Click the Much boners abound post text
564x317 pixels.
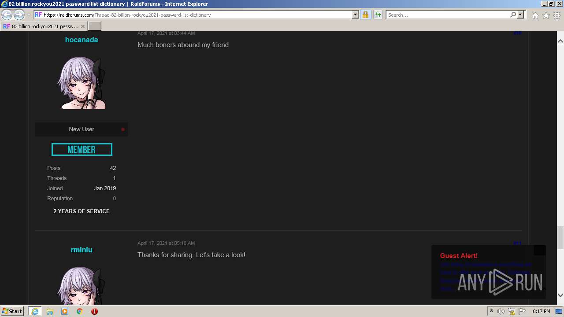tap(183, 45)
